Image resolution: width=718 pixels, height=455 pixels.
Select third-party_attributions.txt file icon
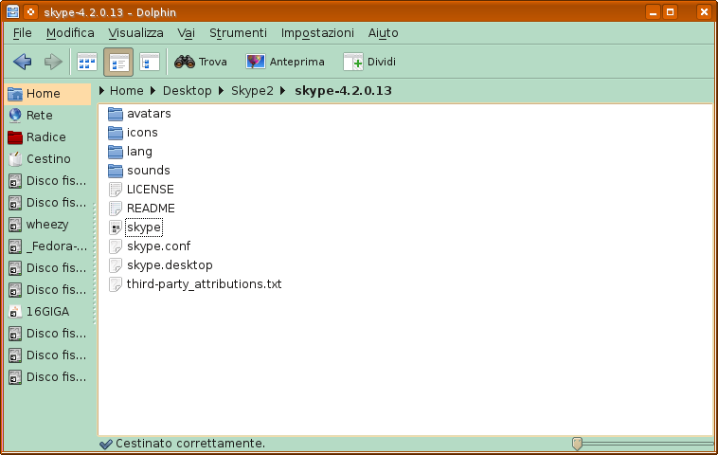click(116, 284)
